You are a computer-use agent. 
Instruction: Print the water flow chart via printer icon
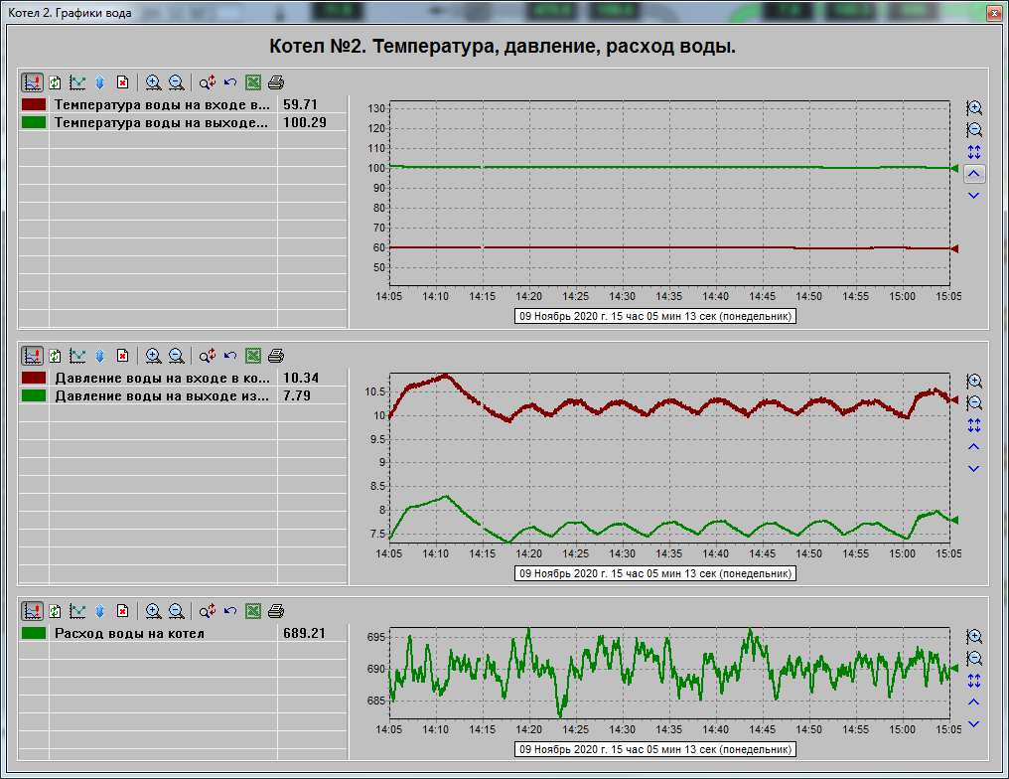click(x=276, y=611)
